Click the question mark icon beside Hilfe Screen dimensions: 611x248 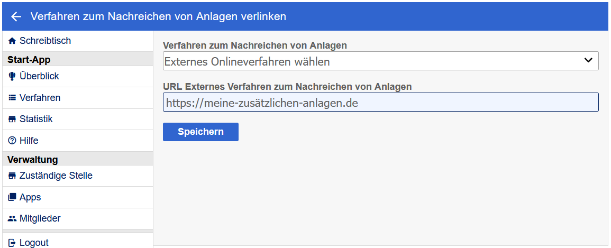pyautogui.click(x=12, y=141)
